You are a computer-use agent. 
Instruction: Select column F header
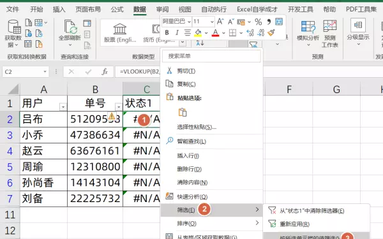289,89
